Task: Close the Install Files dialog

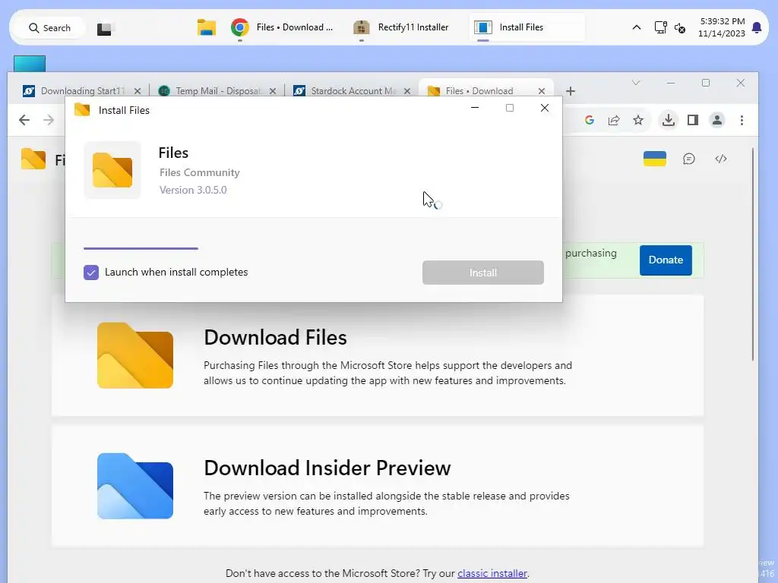Action: (544, 108)
